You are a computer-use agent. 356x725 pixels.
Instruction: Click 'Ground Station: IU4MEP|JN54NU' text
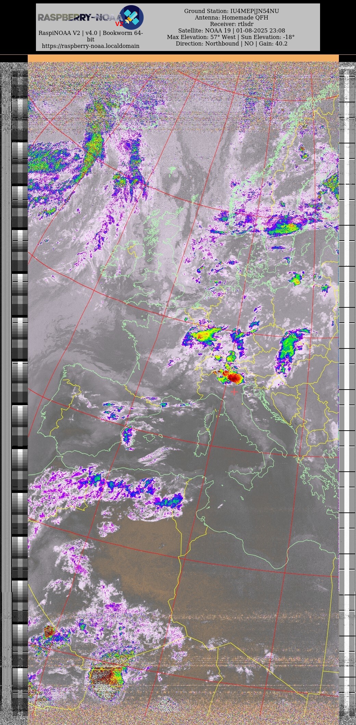tap(231, 11)
